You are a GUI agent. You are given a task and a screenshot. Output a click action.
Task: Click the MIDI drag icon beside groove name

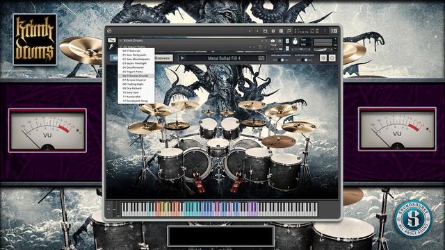[x=261, y=58]
